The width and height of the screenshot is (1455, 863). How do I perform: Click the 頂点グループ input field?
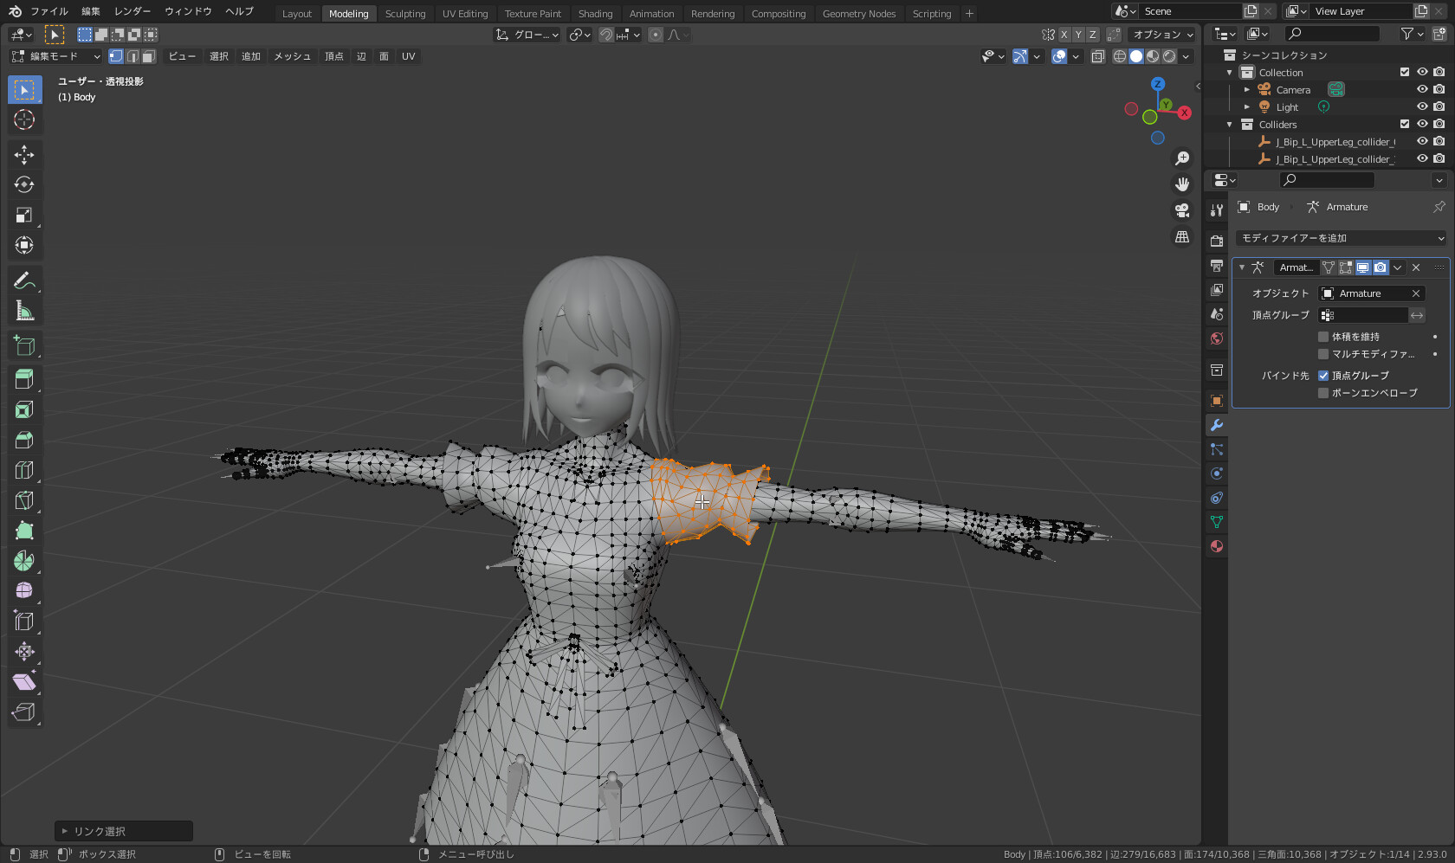1363,315
